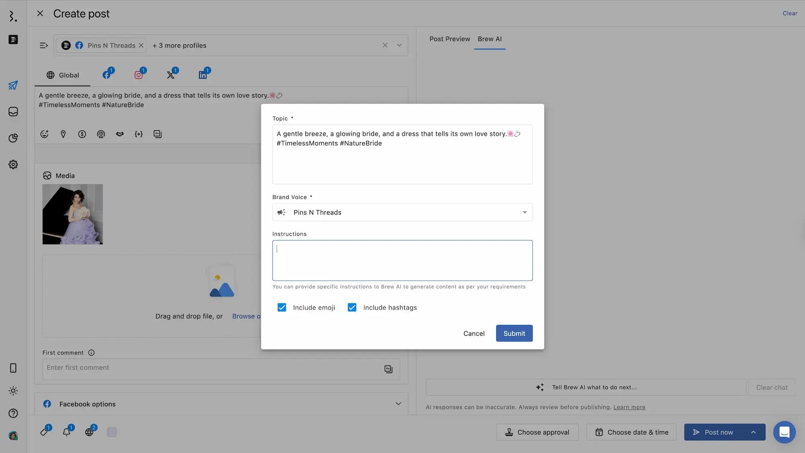Expand the profiles selector chevron
This screenshot has height=453, width=805.
click(x=399, y=45)
